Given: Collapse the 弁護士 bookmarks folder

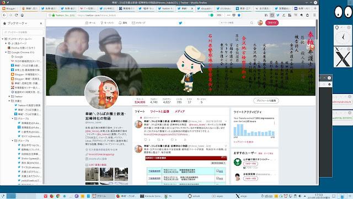Looking at the screenshot, I should (9, 101).
